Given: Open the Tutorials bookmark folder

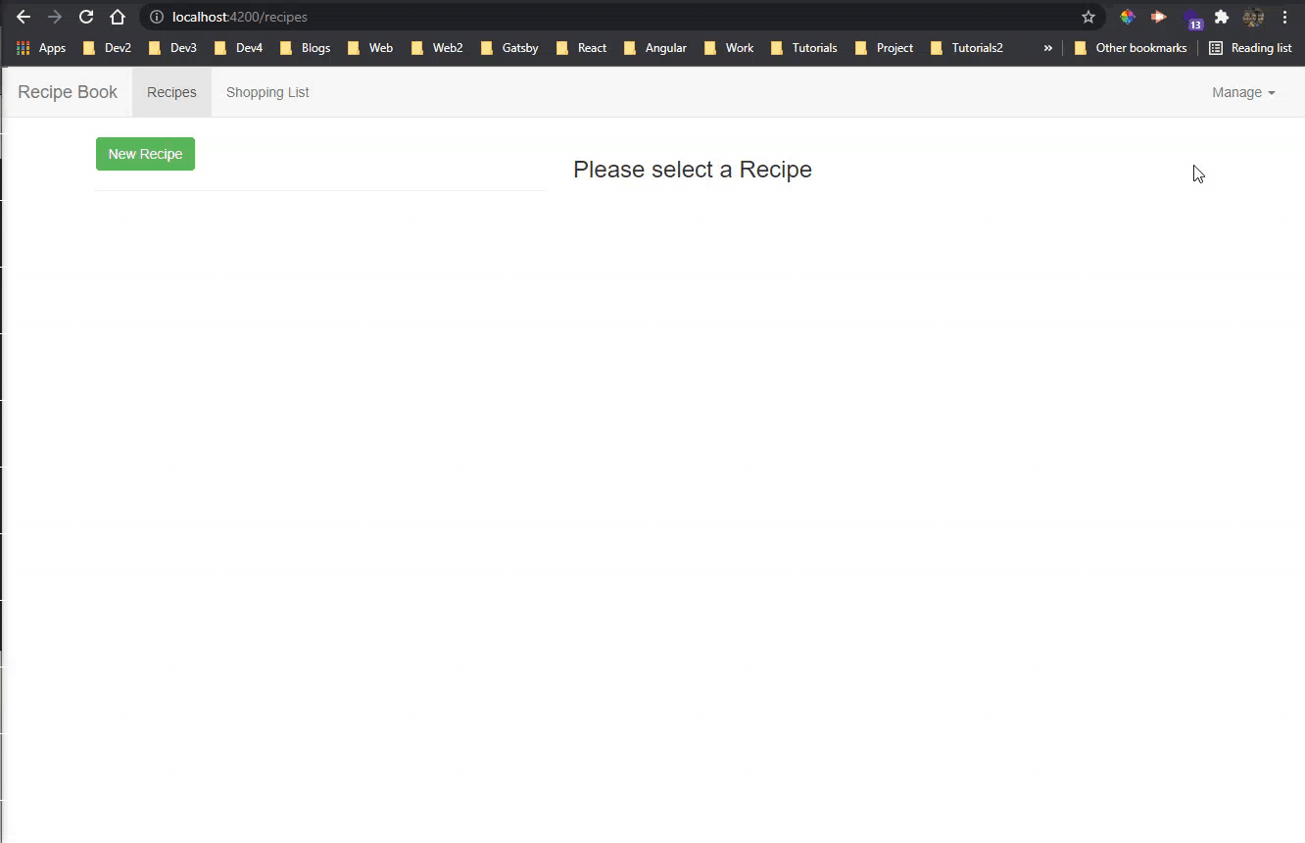Looking at the screenshot, I should coord(804,47).
